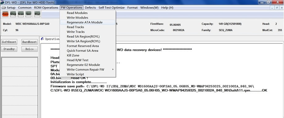Select Kill Zone menu entry

pos(88,55)
